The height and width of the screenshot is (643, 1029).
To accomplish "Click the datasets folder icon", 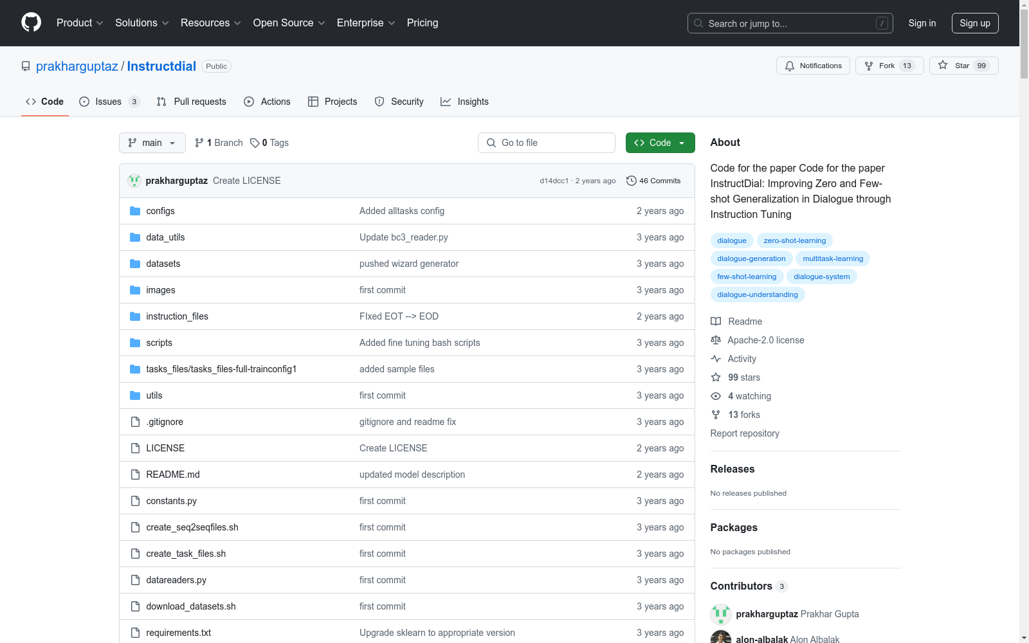I will pyautogui.click(x=135, y=264).
